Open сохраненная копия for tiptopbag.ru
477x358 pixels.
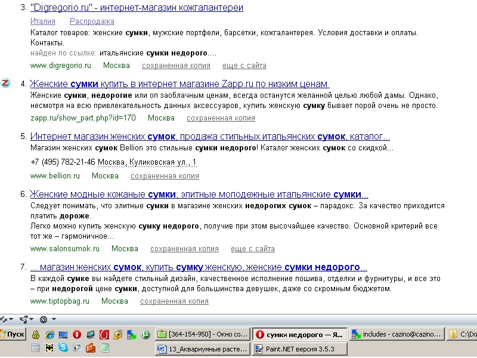(x=174, y=301)
